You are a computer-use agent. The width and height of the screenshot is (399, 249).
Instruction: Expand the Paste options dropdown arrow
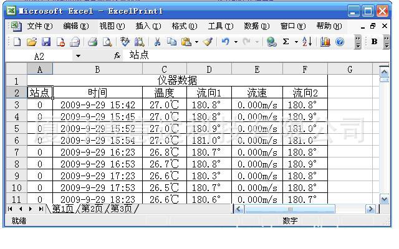(x=196, y=42)
